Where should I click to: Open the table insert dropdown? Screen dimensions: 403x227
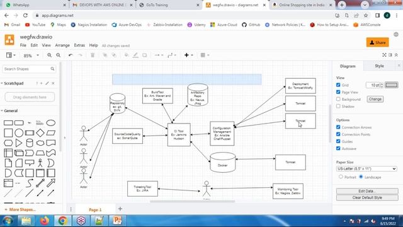205,55
